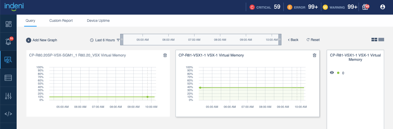
Task: Click the time range filter funnel icon
Action: pos(118,40)
